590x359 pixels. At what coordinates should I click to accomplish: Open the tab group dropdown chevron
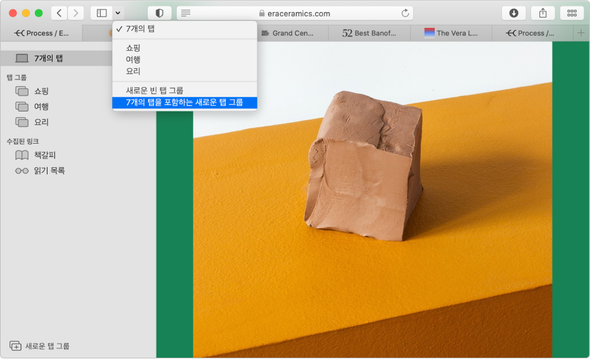119,13
